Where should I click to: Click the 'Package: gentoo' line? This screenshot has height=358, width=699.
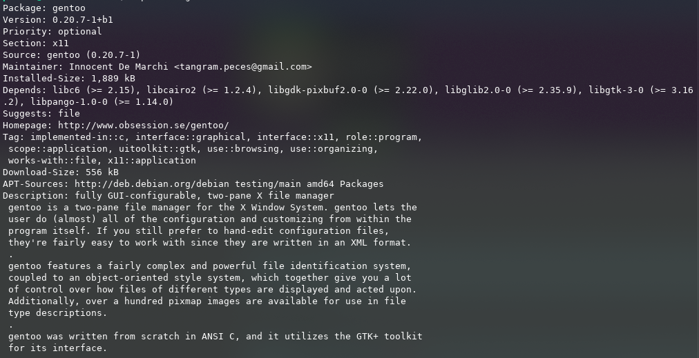click(44, 8)
